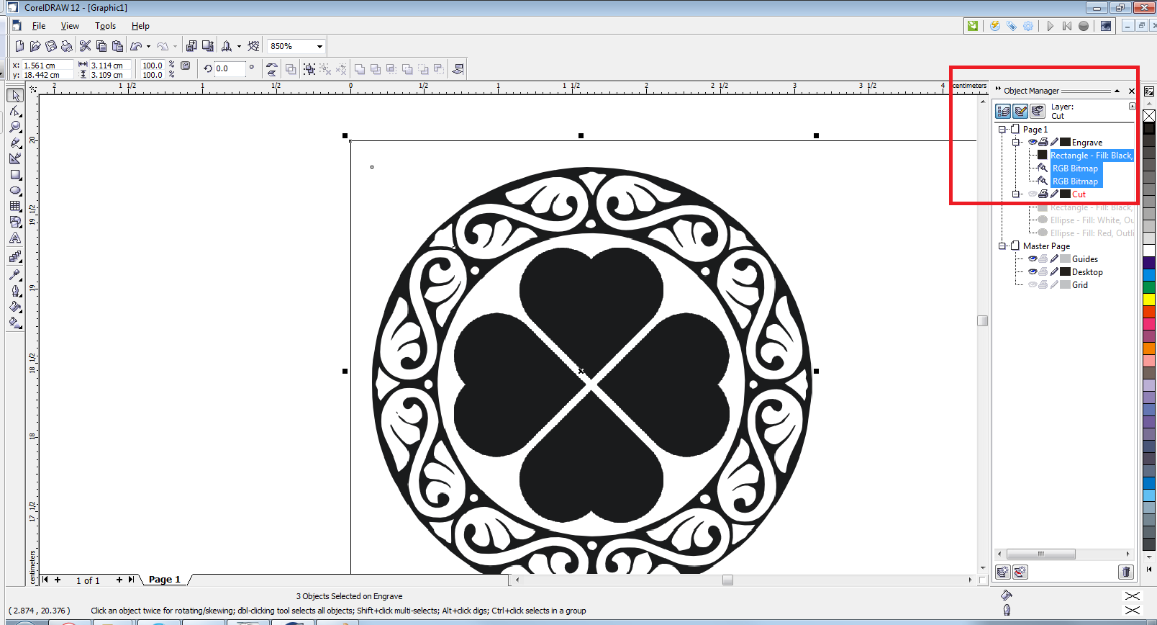Select the Zoom tool in the toolbox
Screen dimensions: 1157x625
click(15, 127)
